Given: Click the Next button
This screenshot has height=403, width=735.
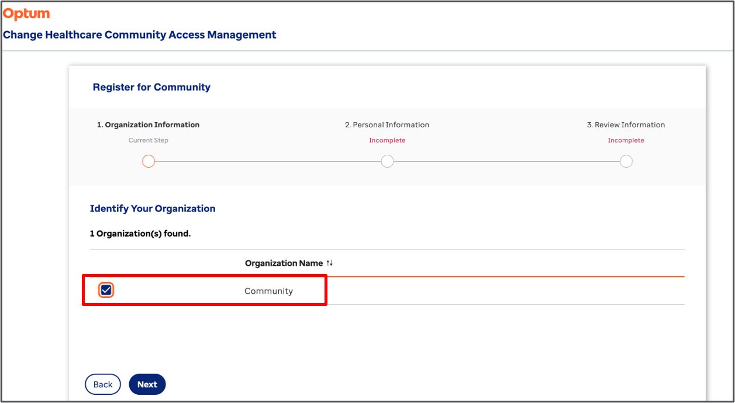Looking at the screenshot, I should click(x=147, y=384).
